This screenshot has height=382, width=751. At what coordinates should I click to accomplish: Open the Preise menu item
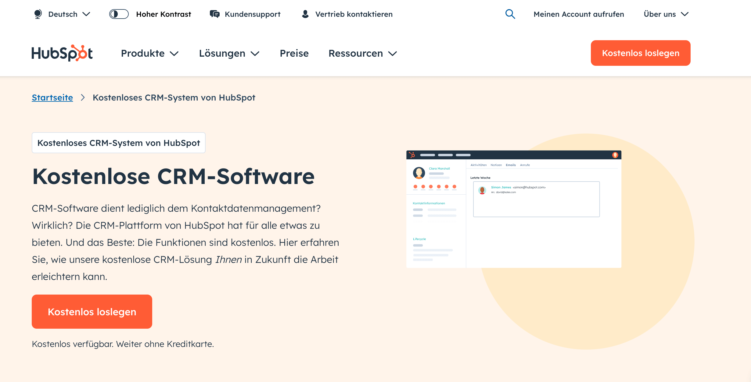click(294, 53)
